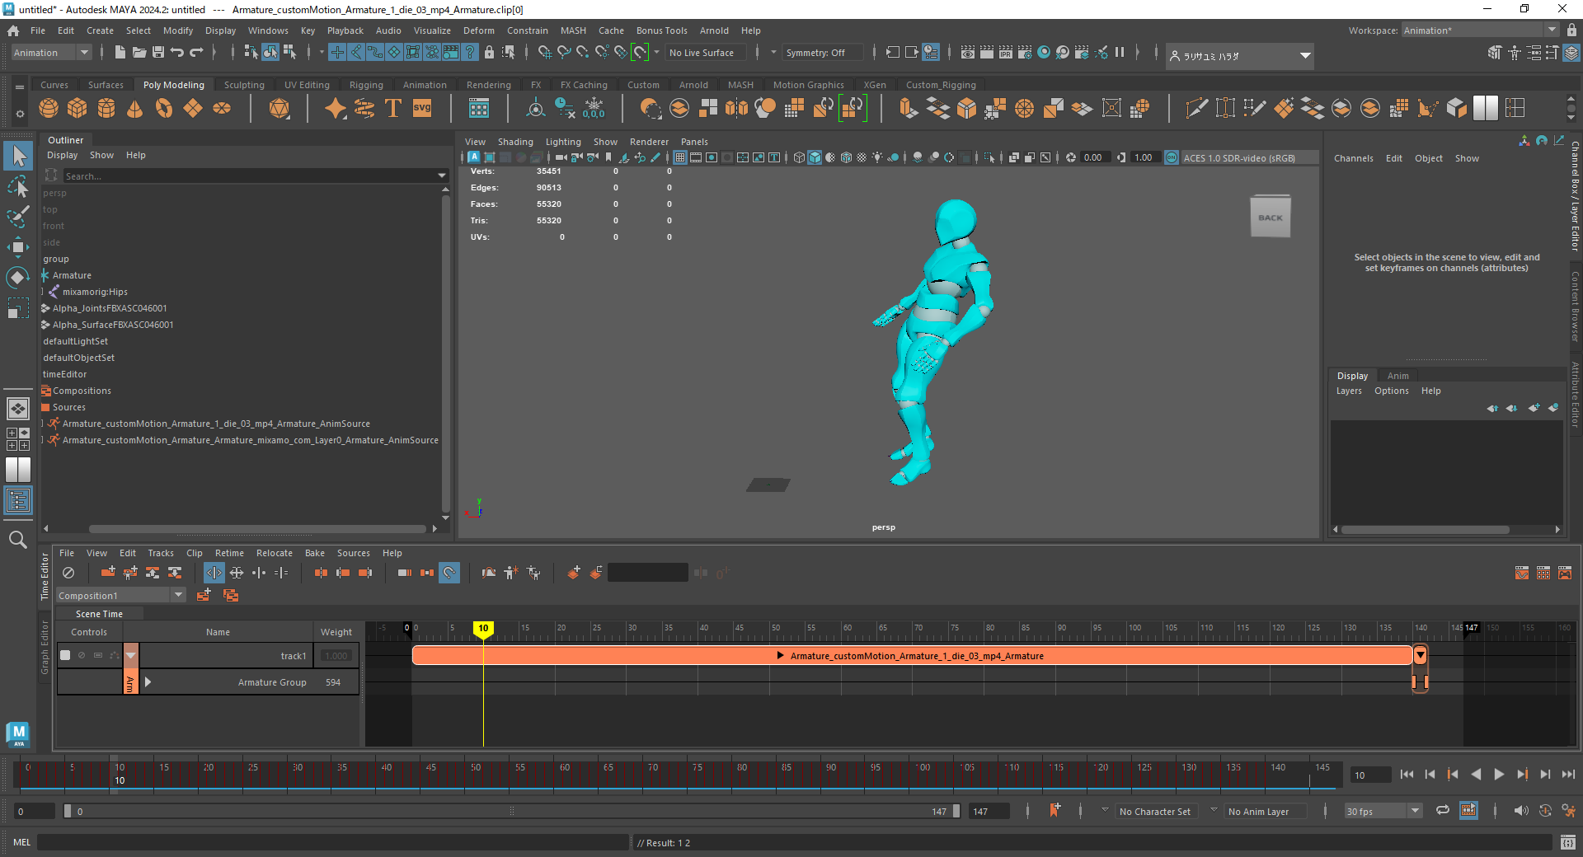The width and height of the screenshot is (1583, 857).
Task: Open Time Editor Bake menu
Action: [x=314, y=553]
